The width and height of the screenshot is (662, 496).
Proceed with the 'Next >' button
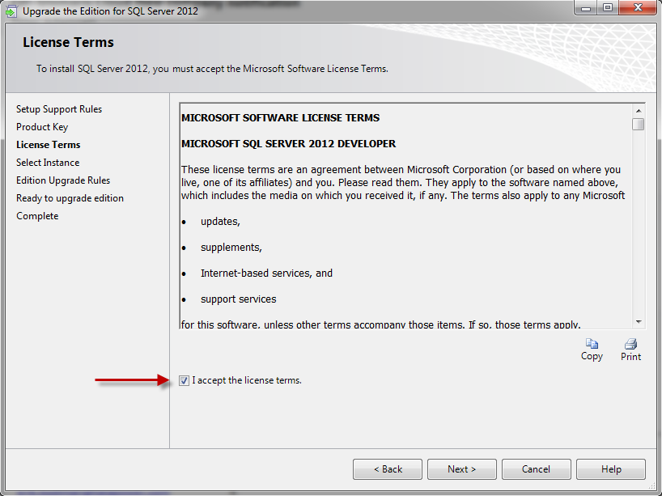tap(462, 469)
